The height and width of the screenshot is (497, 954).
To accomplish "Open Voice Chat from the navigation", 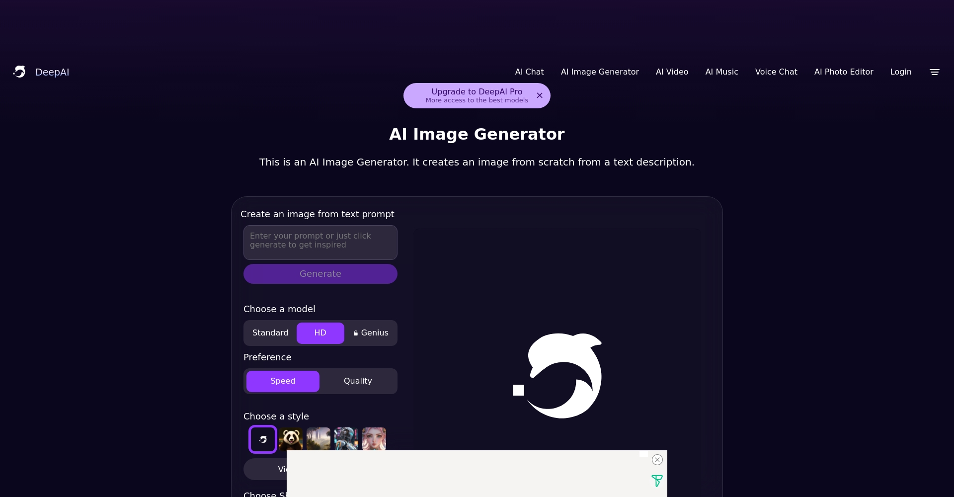I will pyautogui.click(x=776, y=72).
